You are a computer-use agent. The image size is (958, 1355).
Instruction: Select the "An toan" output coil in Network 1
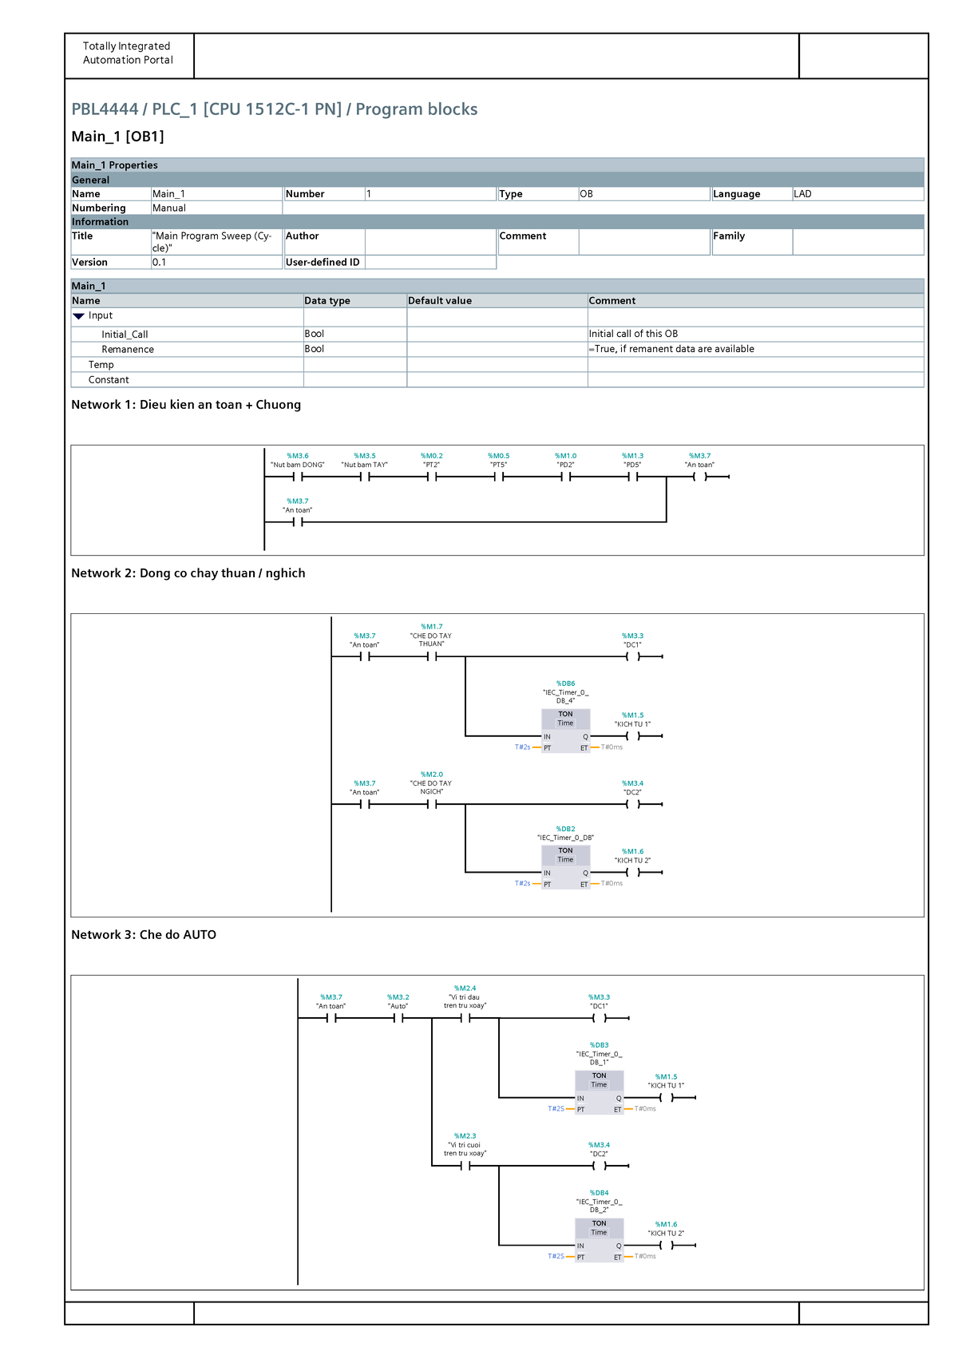point(700,477)
